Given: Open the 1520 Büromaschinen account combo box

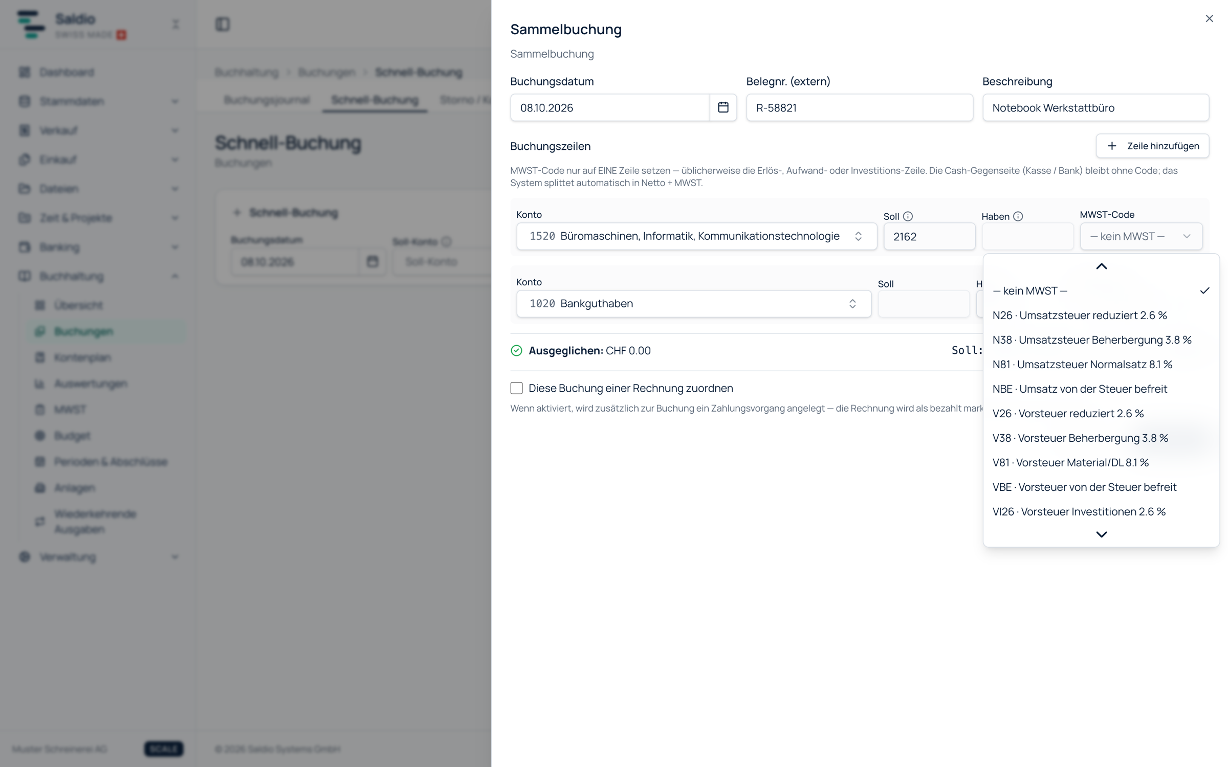Looking at the screenshot, I should [x=696, y=236].
